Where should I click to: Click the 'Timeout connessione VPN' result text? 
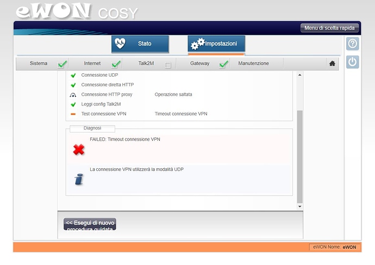(181, 113)
